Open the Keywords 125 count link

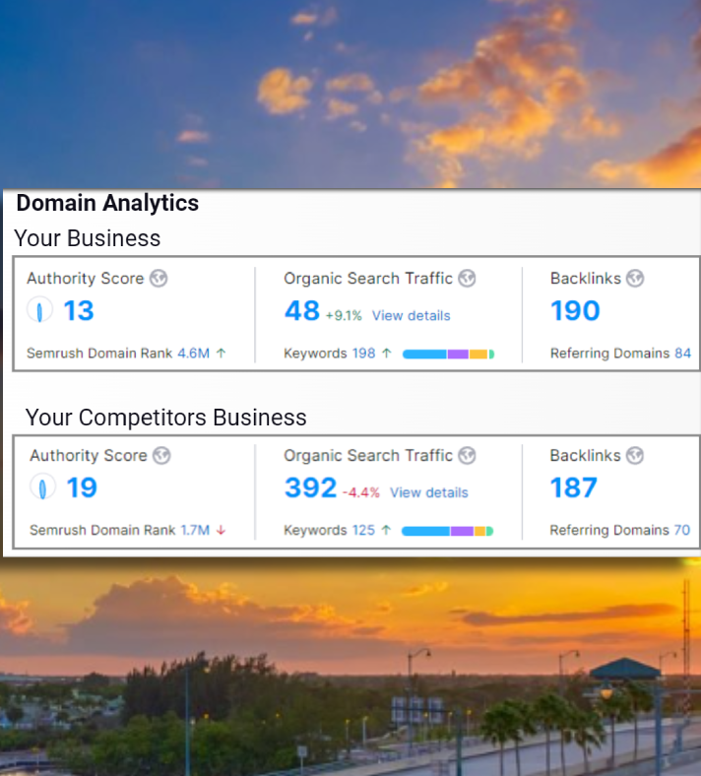coord(364,530)
